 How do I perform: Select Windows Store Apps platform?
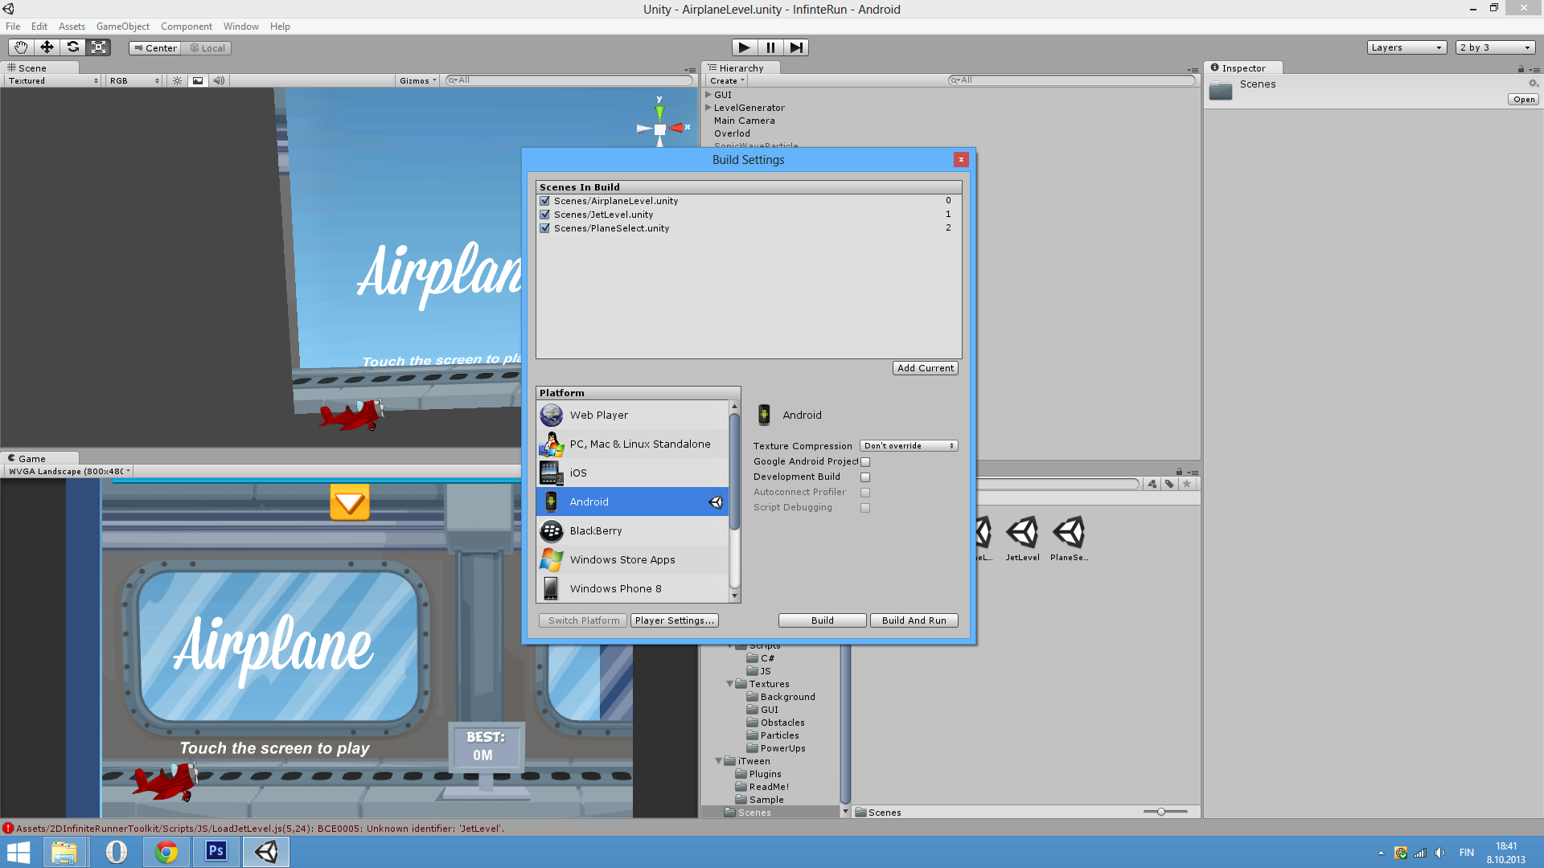pyautogui.click(x=633, y=559)
